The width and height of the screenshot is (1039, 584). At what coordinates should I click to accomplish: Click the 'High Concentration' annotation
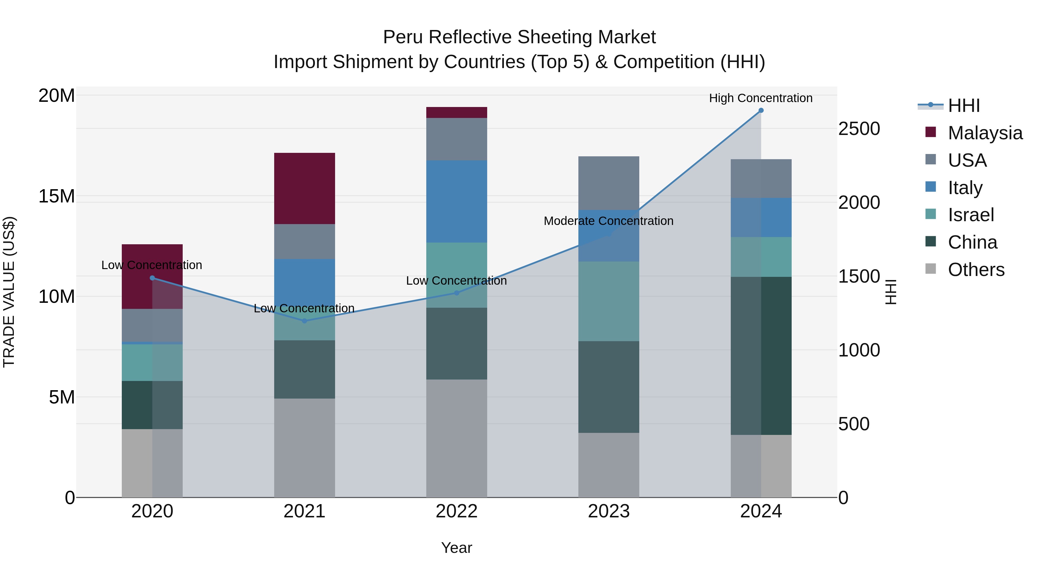[761, 98]
